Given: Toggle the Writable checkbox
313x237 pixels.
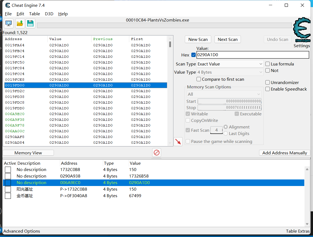Looking at the screenshot, I should tap(188, 114).
